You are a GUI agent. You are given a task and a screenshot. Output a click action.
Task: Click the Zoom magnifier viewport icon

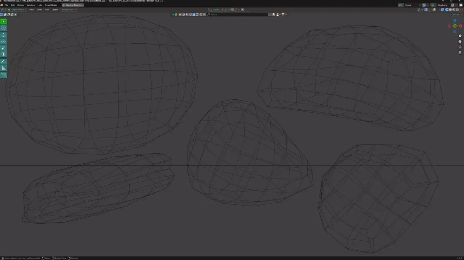[x=460, y=36]
